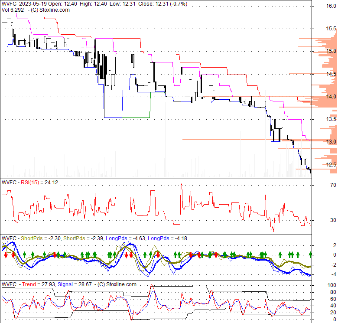Click the 12.5 price axis label
The image size is (338, 323).
click(x=331, y=165)
